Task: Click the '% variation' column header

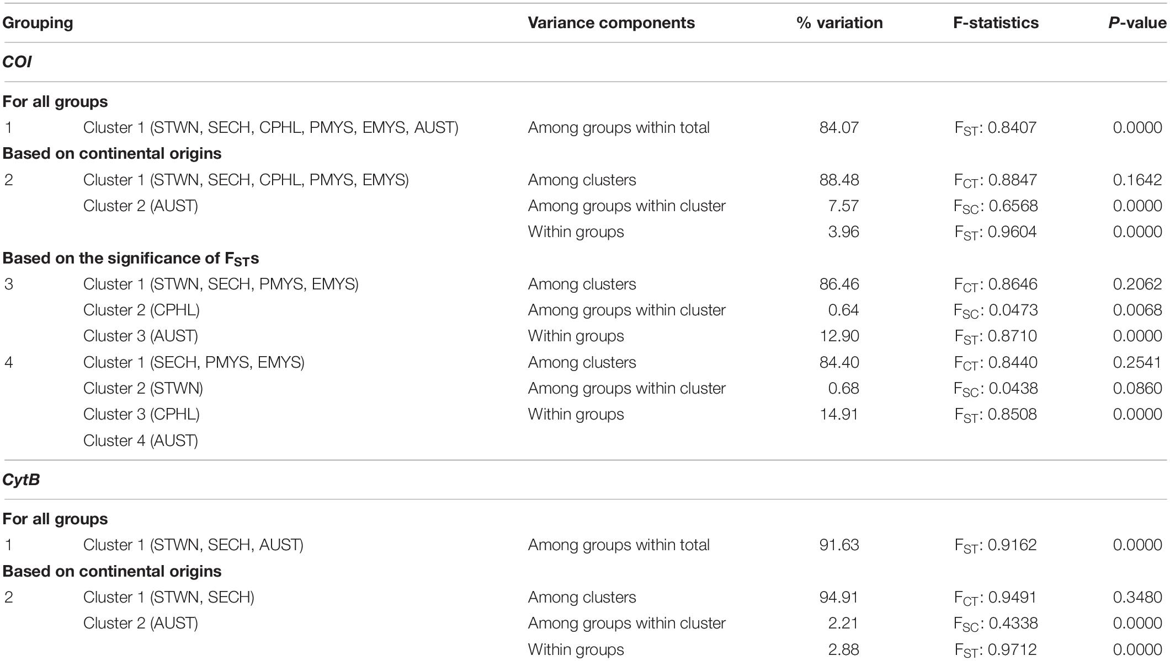Action: pyautogui.click(x=839, y=23)
